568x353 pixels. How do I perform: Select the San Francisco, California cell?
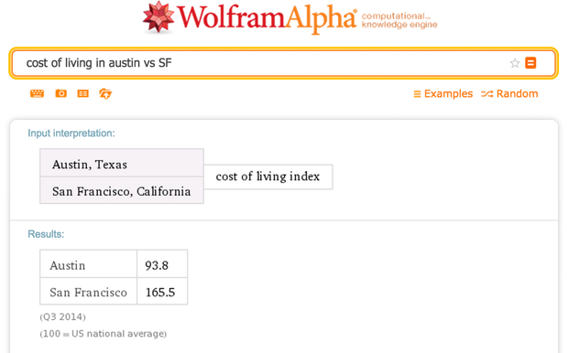(122, 190)
